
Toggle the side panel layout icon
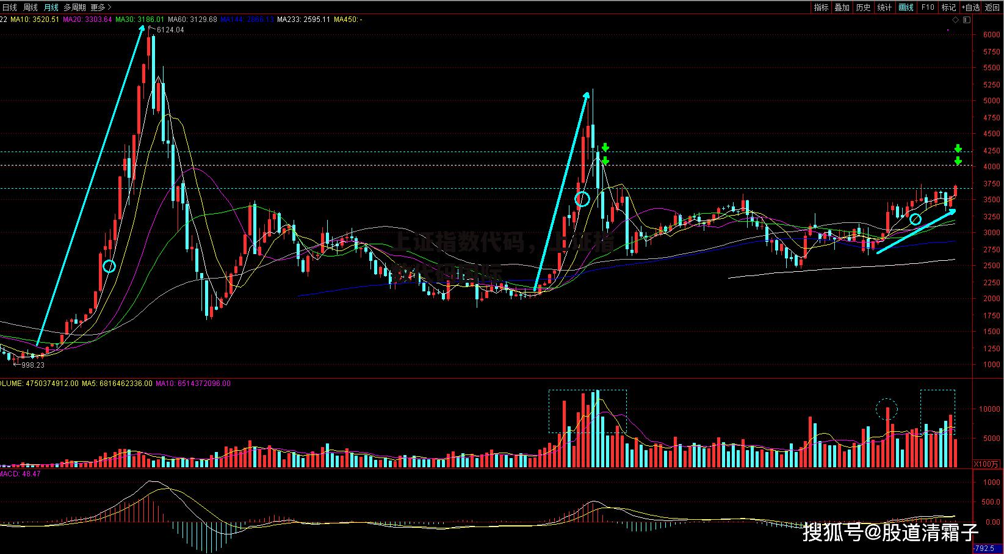click(x=966, y=20)
